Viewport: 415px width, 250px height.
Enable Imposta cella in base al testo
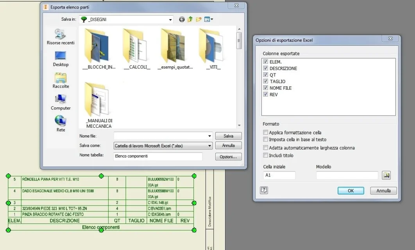pos(265,139)
